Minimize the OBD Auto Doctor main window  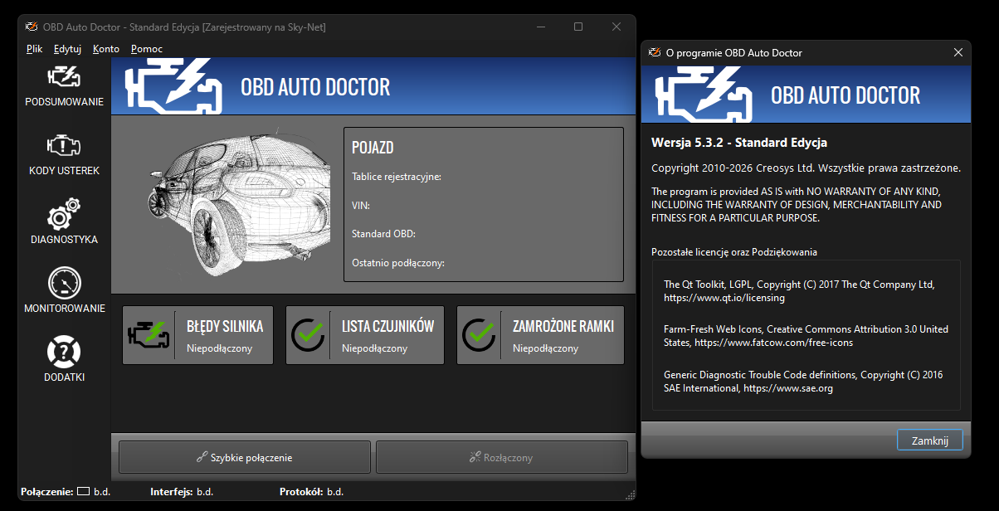(x=540, y=27)
